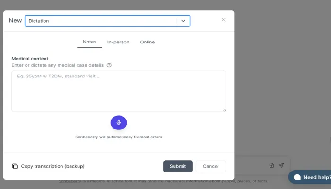The height and width of the screenshot is (189, 331).
Task: Expand the Dictation dropdown chevron arrow
Action: pyautogui.click(x=183, y=21)
